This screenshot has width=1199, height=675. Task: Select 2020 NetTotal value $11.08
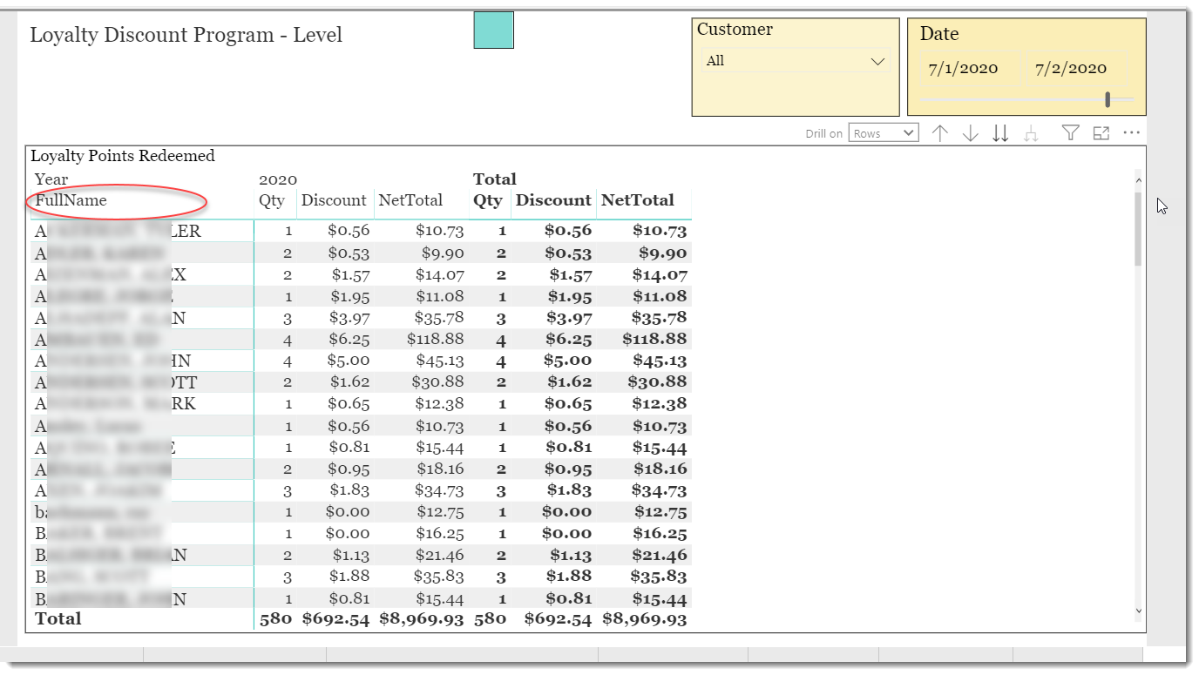click(439, 297)
